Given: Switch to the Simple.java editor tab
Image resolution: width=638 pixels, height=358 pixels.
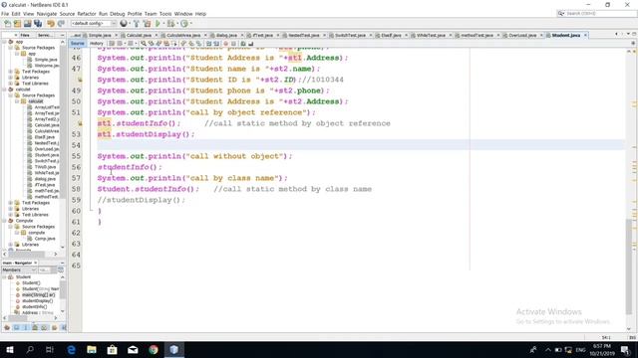Looking at the screenshot, I should click(100, 36).
